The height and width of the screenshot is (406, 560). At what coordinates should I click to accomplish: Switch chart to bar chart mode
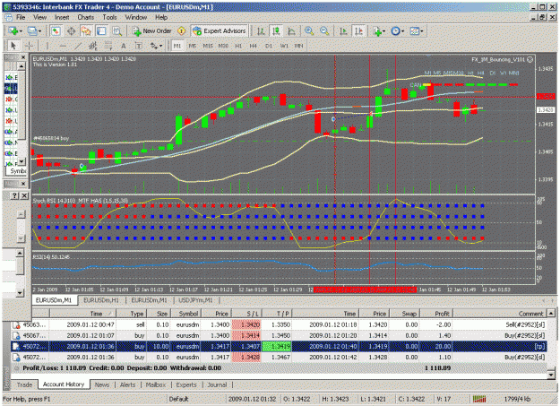click(261, 31)
